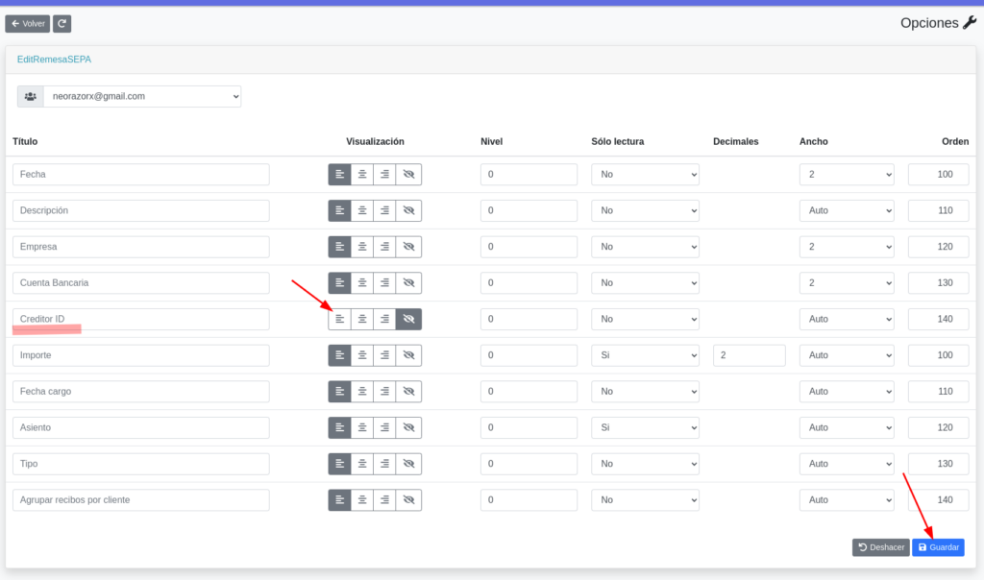Open the Opciones wrench menu

pyautogui.click(x=969, y=23)
